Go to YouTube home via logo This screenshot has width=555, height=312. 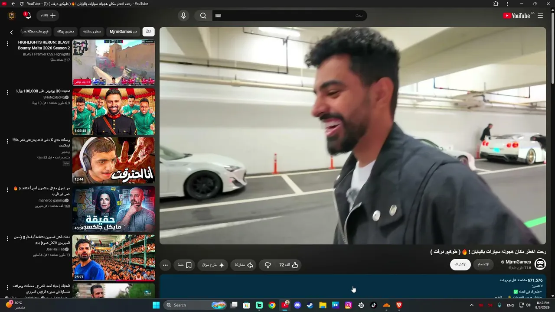[x=516, y=16]
